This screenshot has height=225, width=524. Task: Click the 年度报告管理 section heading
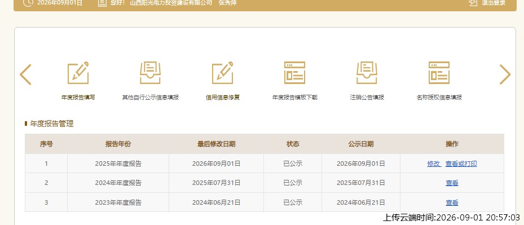[52, 123]
